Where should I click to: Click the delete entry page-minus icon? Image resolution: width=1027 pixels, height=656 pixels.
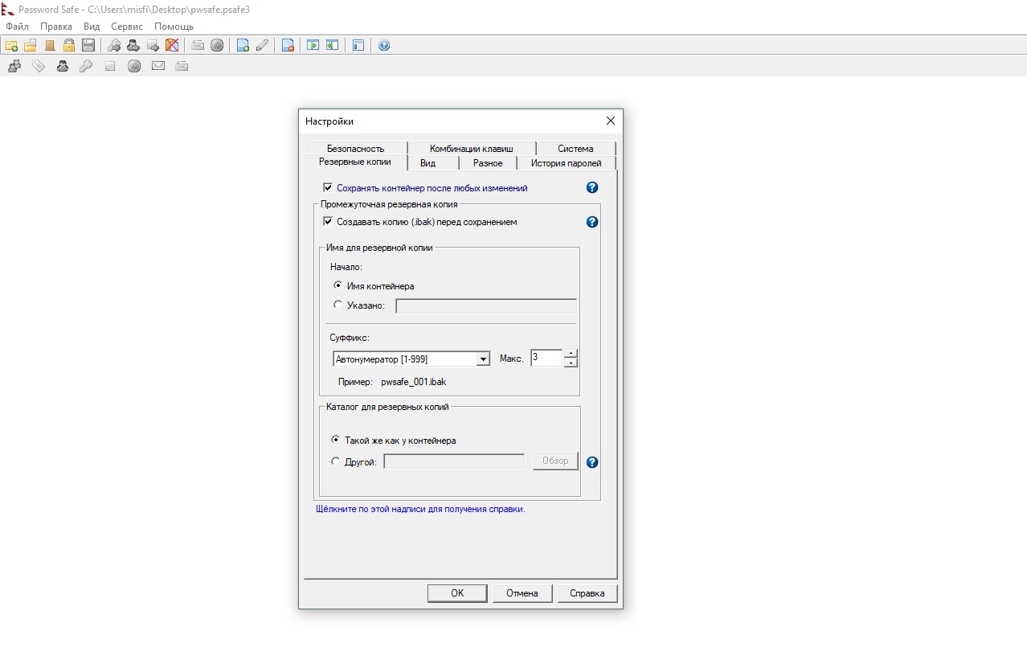tap(288, 45)
